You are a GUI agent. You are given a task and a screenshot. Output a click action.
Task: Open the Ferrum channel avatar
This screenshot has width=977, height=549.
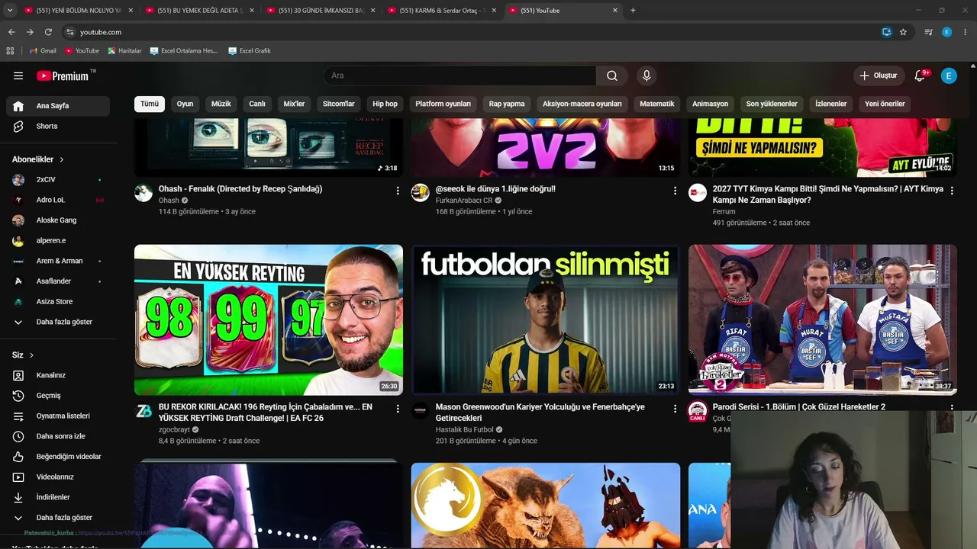click(x=698, y=192)
